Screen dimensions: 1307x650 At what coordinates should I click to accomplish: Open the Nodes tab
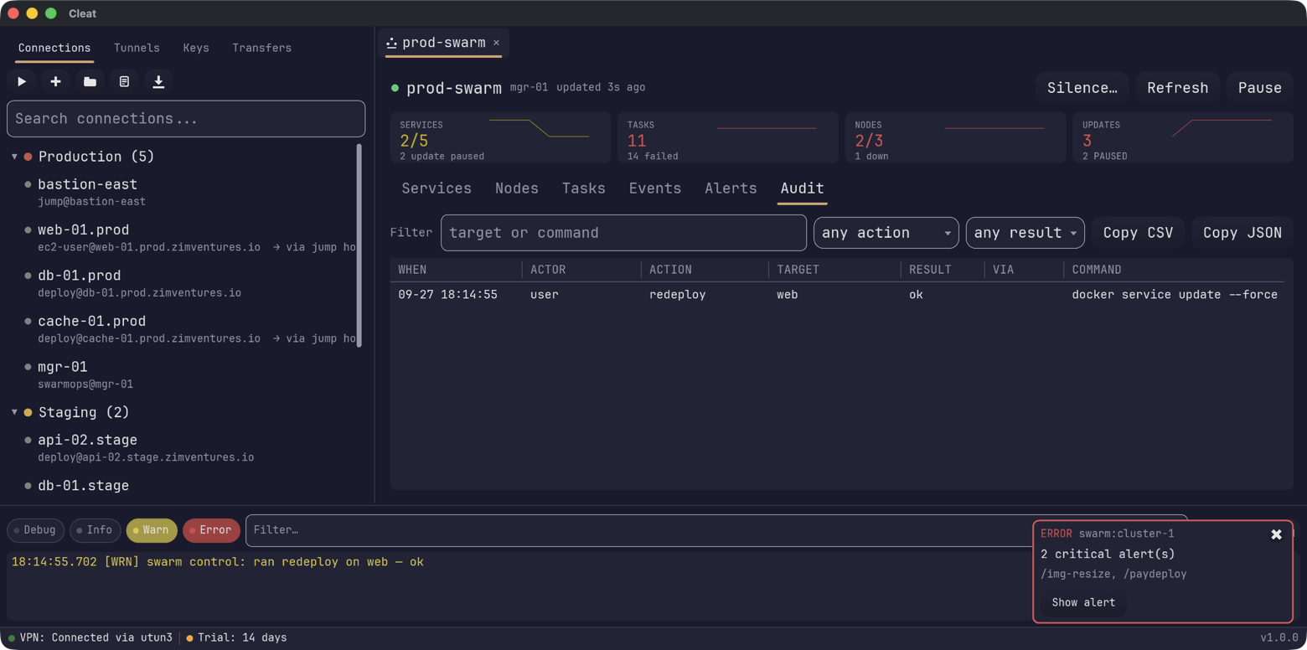coord(517,188)
